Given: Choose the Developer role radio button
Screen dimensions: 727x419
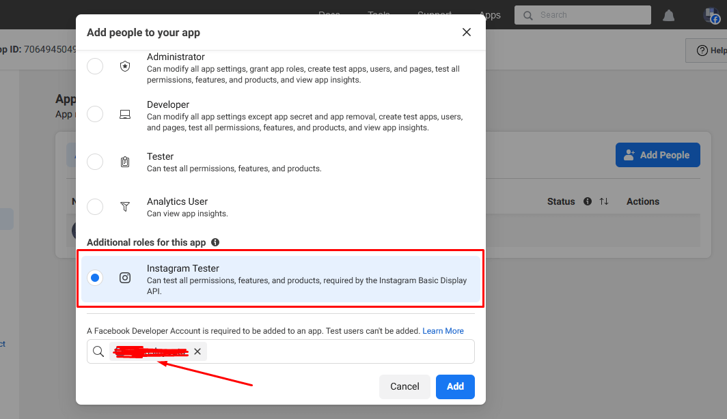Looking at the screenshot, I should coord(95,114).
